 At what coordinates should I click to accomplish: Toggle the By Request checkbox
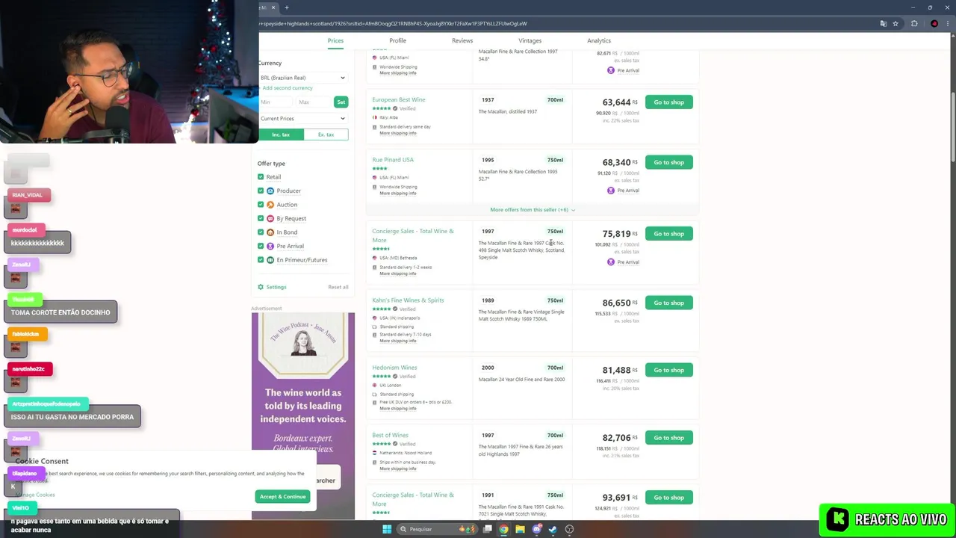[261, 218]
